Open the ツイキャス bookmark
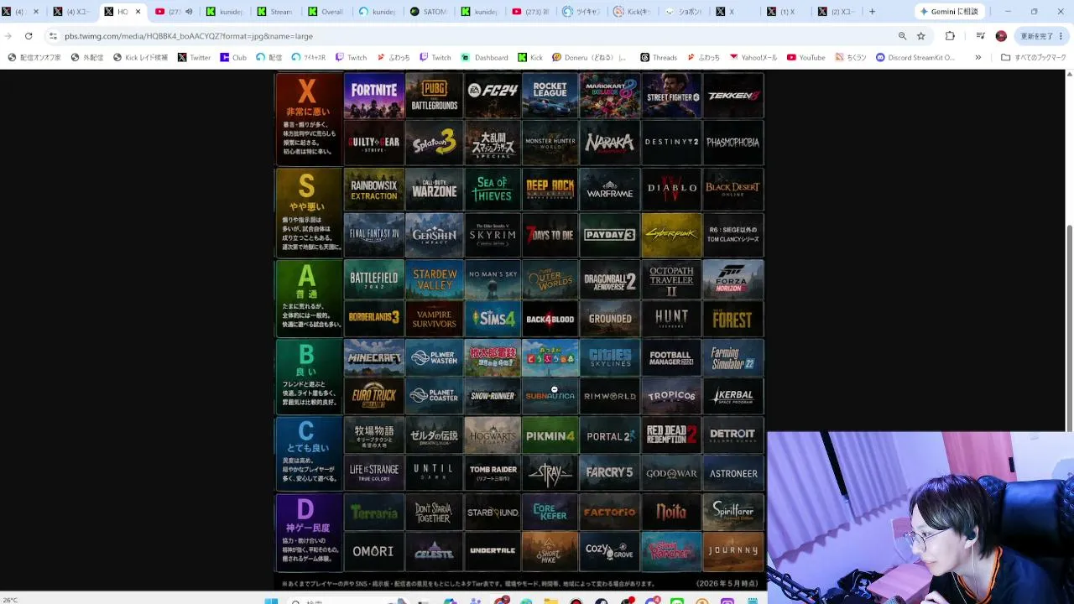Screen dimensions: 1074x604 click(x=309, y=58)
